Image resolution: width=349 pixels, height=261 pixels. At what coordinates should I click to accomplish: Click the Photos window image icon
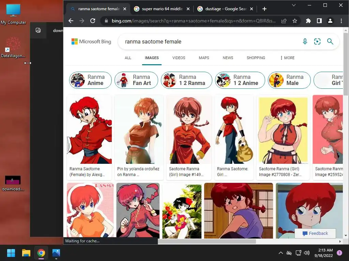[x=38, y=30]
